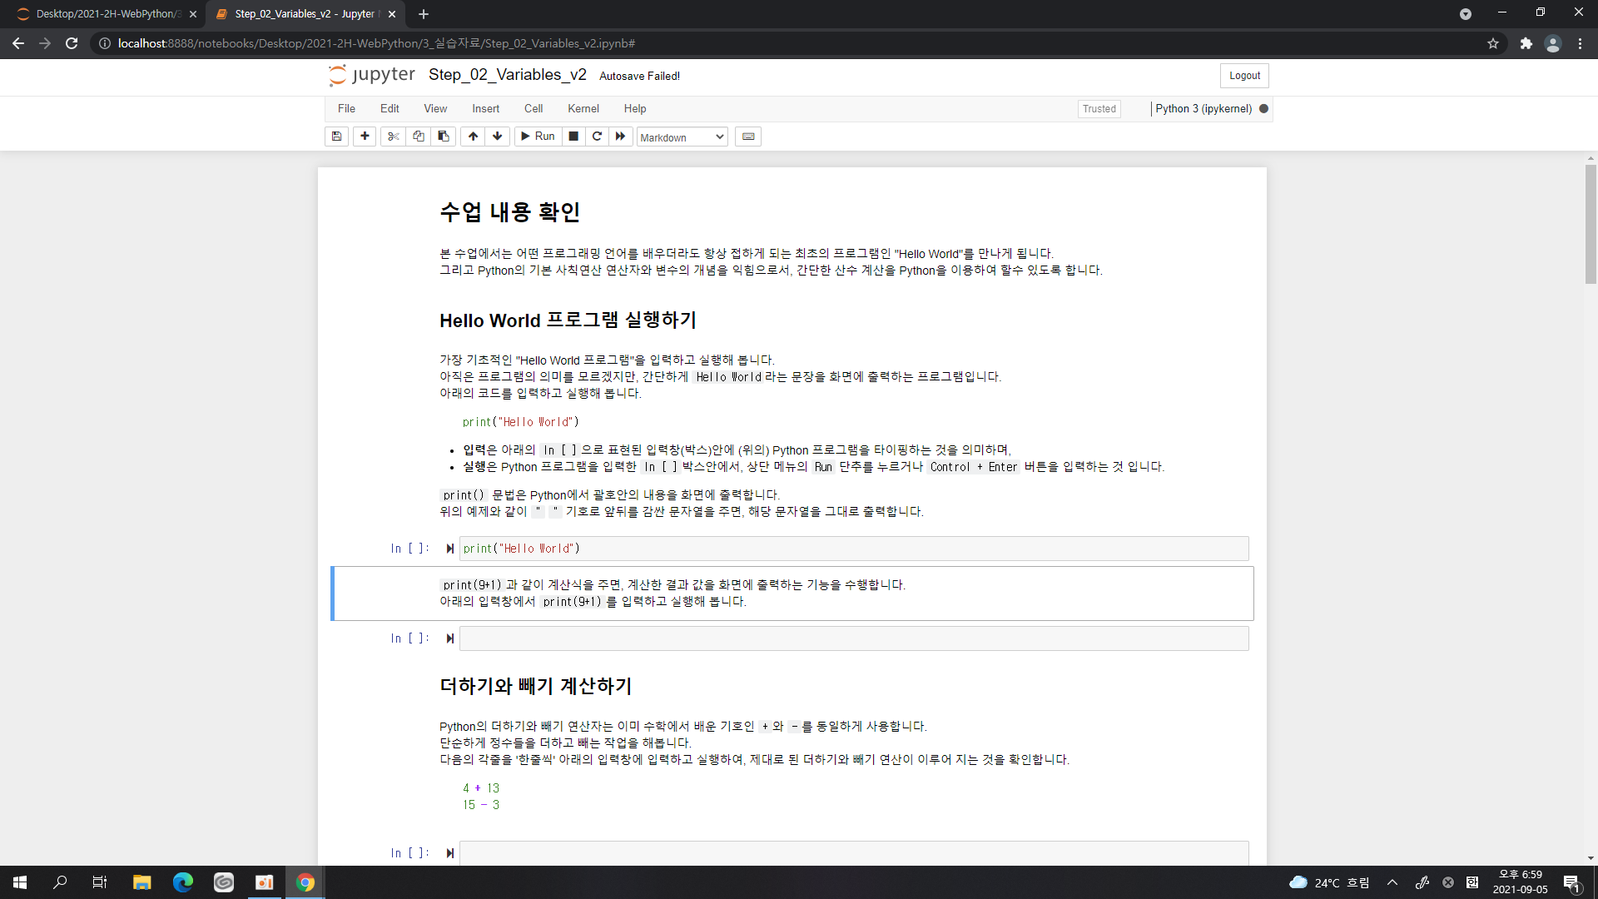
Task: Open the Kernel menu
Action: point(583,109)
